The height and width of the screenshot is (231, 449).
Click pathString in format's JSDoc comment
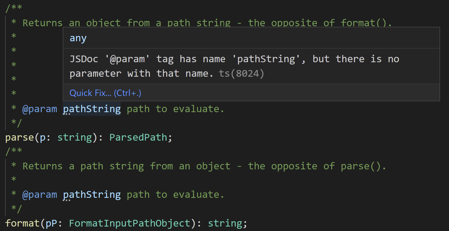(x=92, y=195)
